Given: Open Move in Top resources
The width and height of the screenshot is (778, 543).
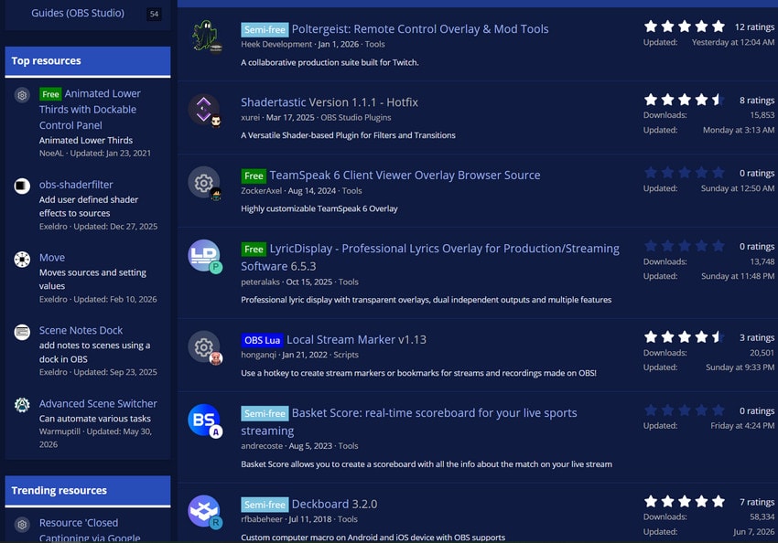Looking at the screenshot, I should pos(52,258).
